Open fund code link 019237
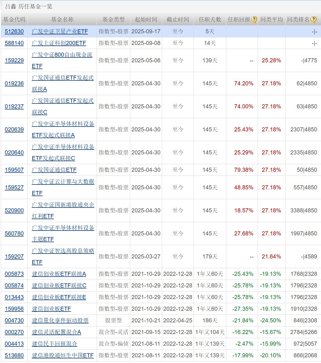 (x=14, y=106)
